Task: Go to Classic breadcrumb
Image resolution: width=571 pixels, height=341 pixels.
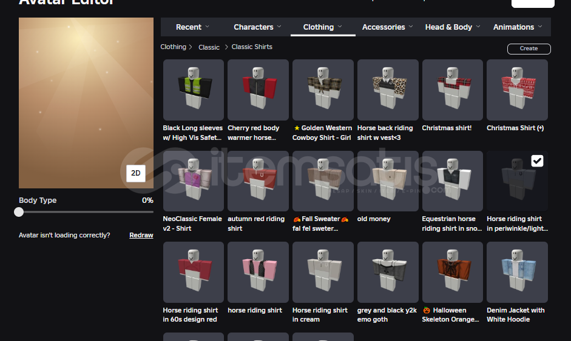Action: click(x=209, y=47)
